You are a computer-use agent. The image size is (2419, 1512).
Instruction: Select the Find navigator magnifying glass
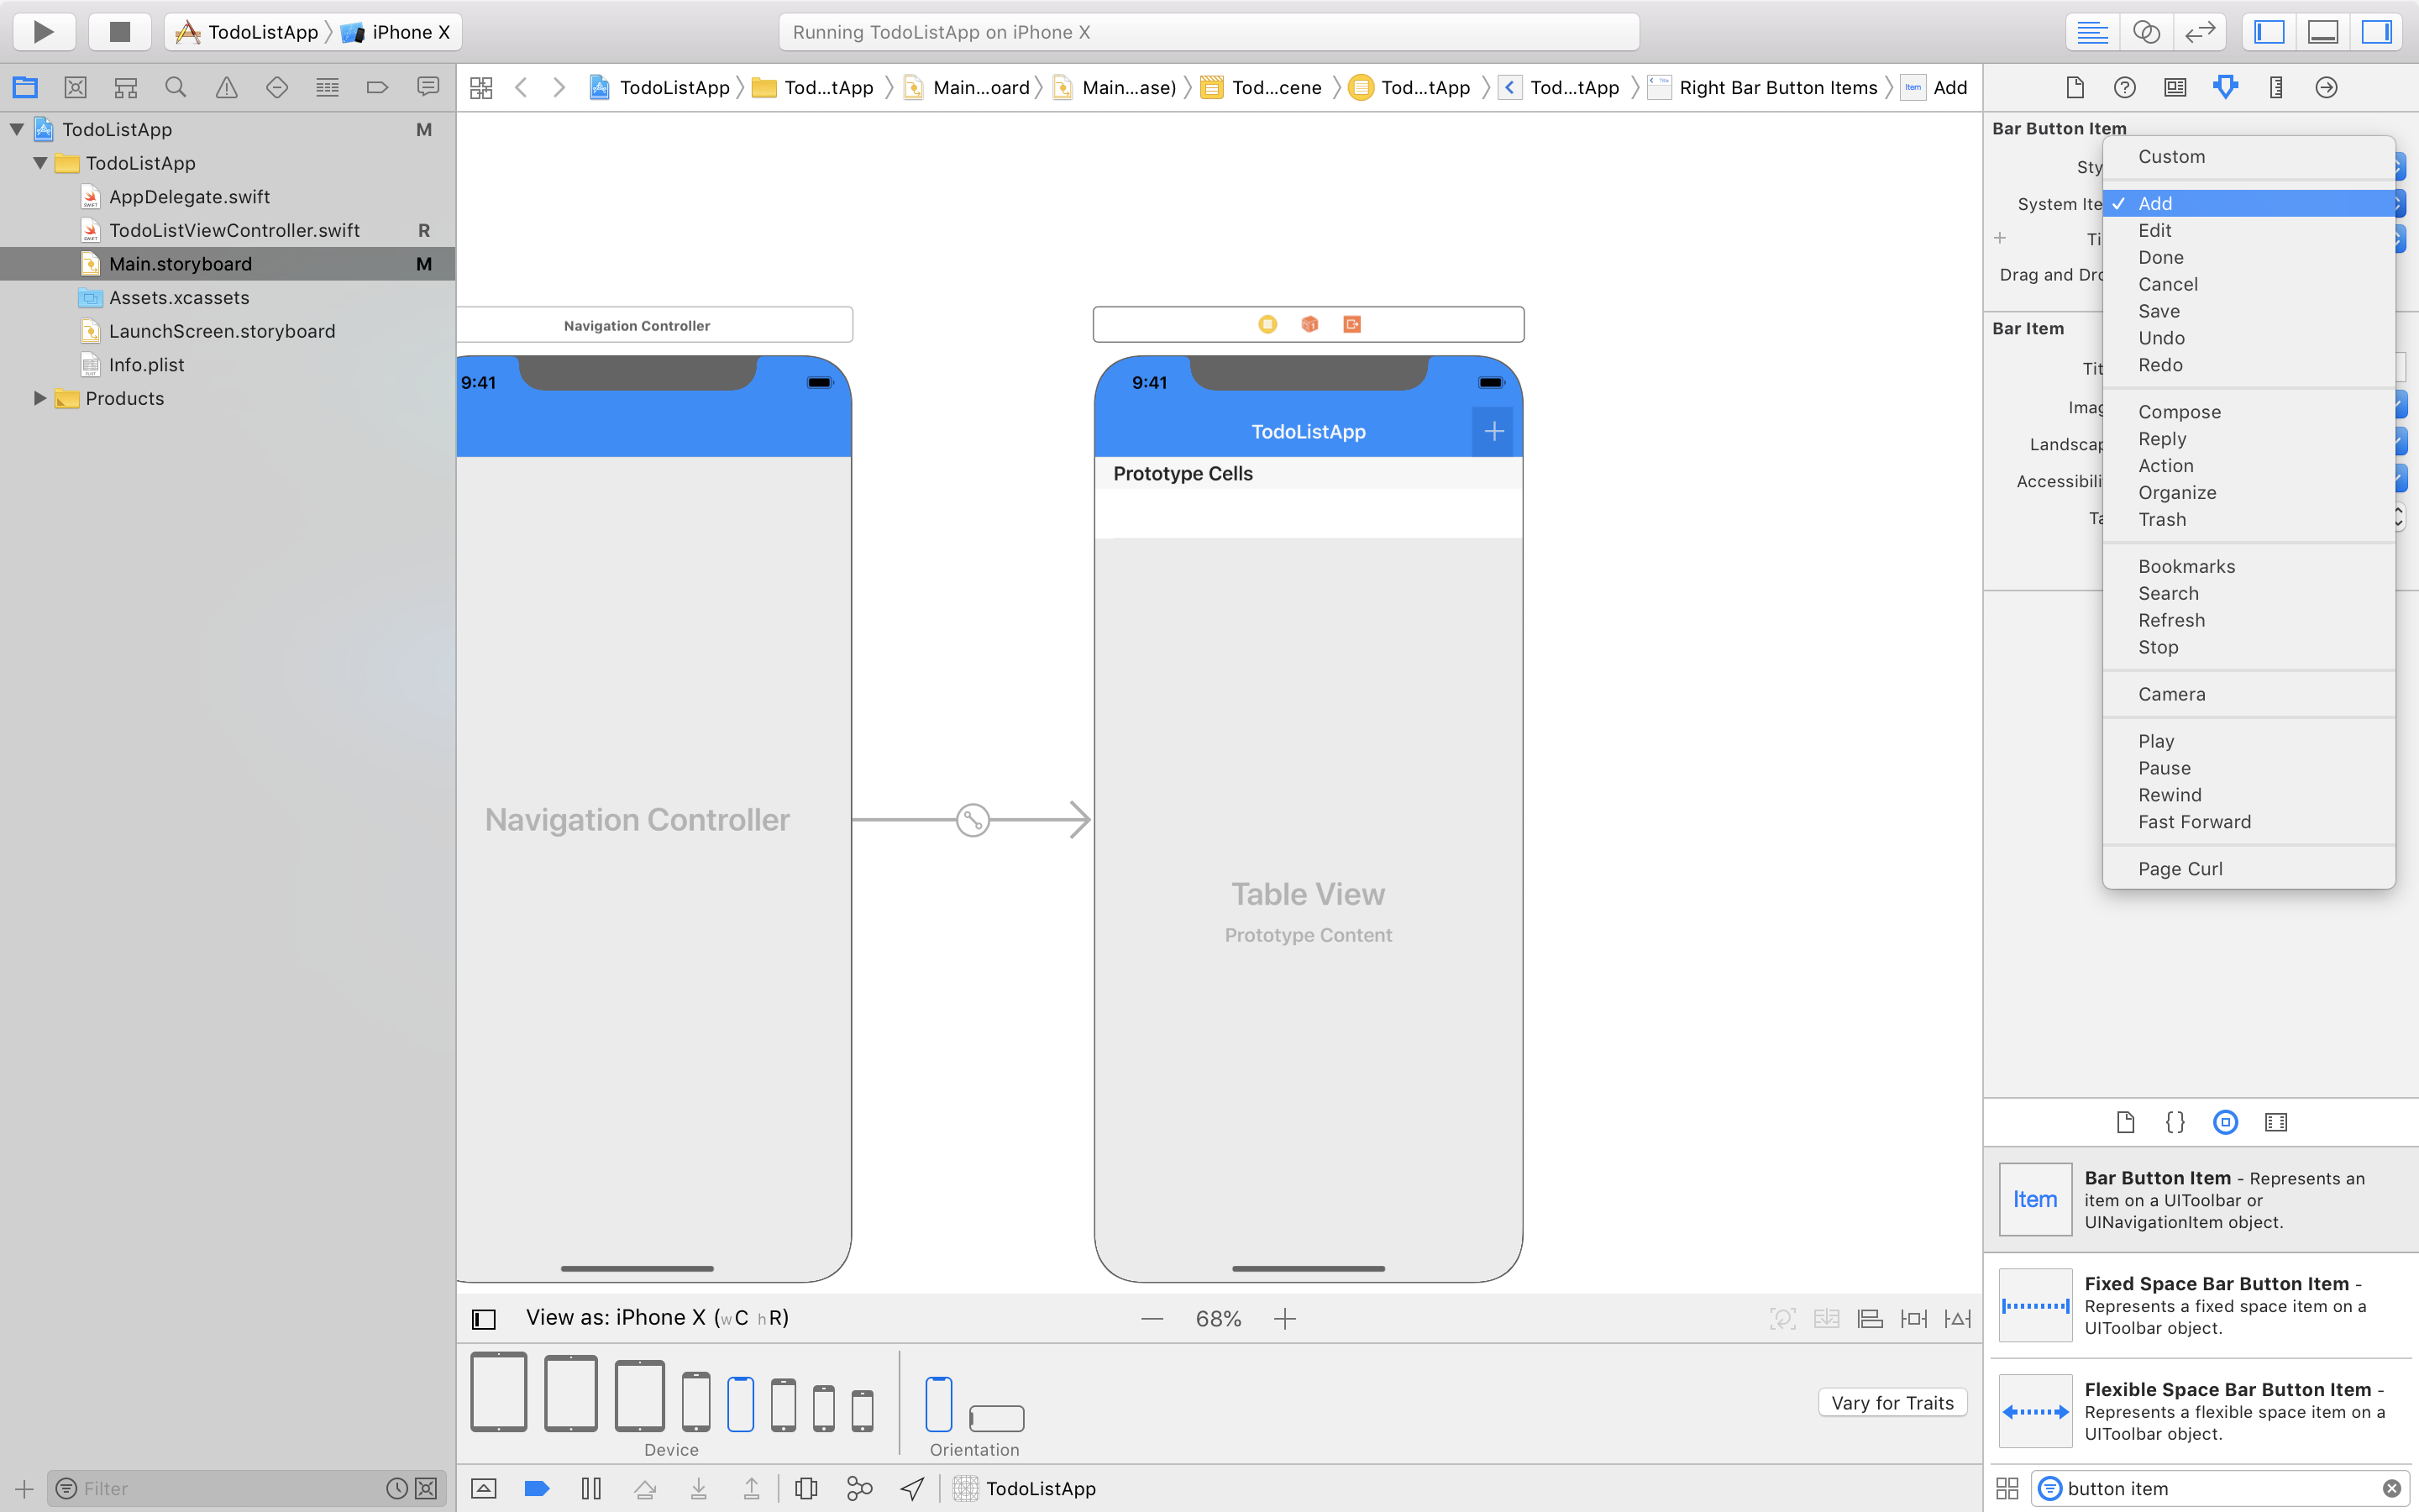point(176,87)
